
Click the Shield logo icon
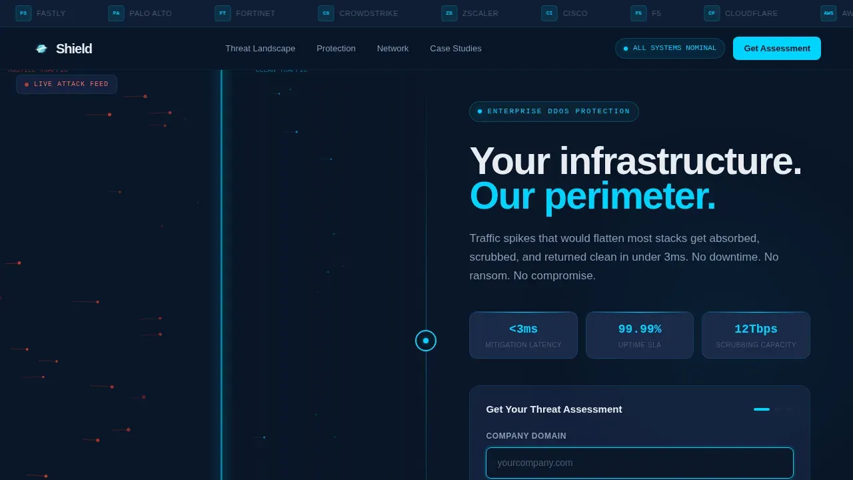pos(41,49)
